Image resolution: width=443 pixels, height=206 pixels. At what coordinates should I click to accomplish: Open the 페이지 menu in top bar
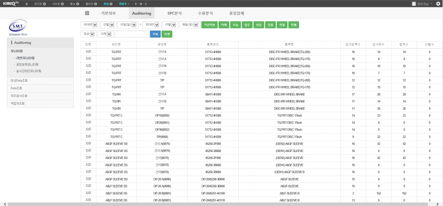(91, 4)
